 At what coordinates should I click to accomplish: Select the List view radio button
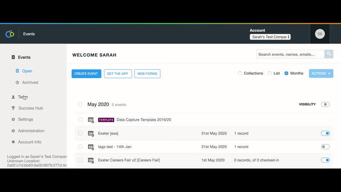(269, 73)
